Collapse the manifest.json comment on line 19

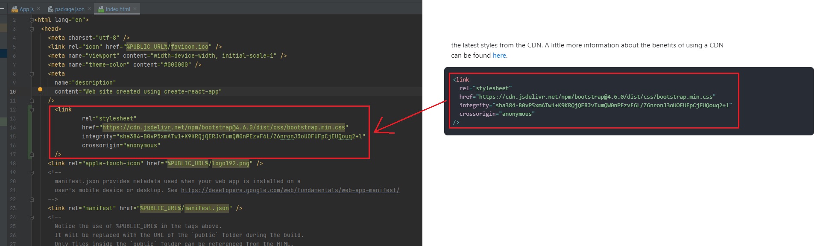32,172
